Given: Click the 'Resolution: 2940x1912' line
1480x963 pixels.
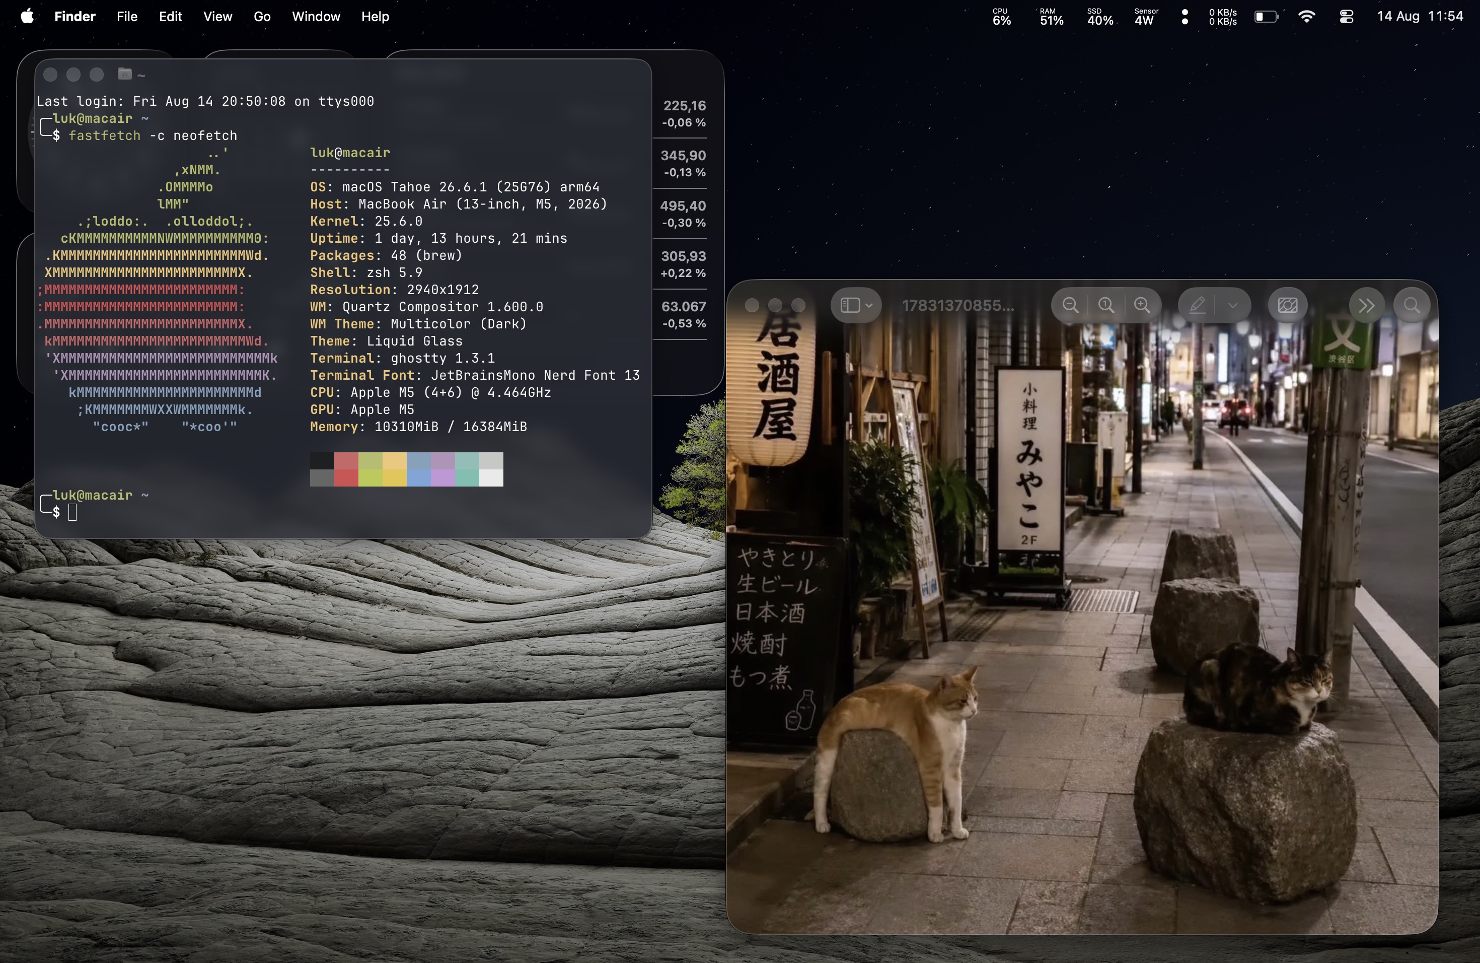Looking at the screenshot, I should pyautogui.click(x=395, y=289).
